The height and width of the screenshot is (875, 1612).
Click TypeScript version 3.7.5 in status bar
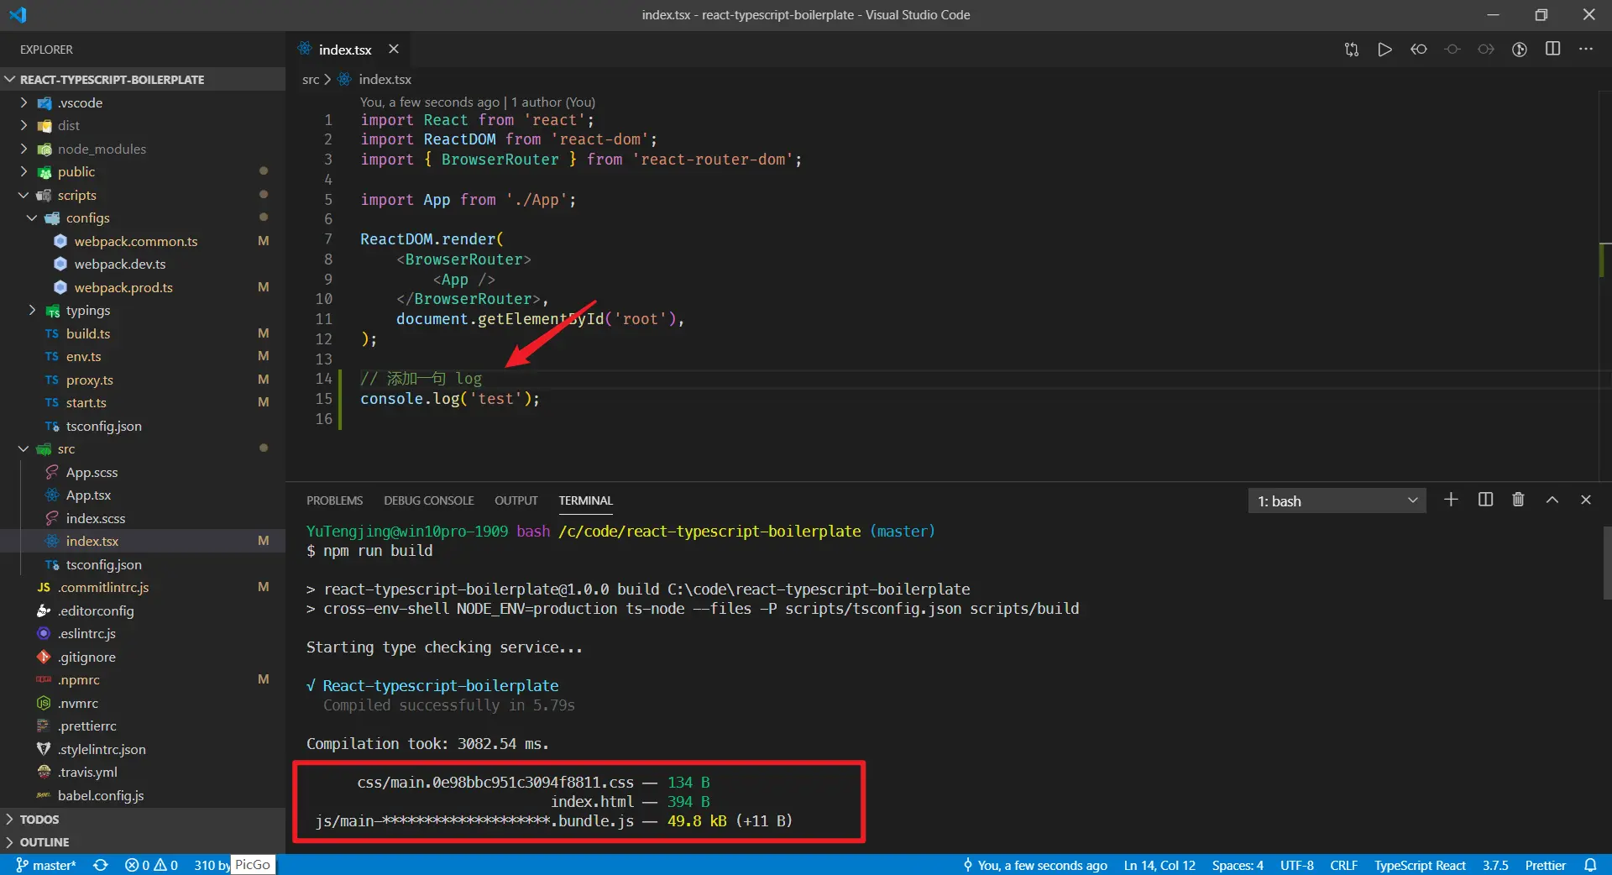coord(1495,865)
